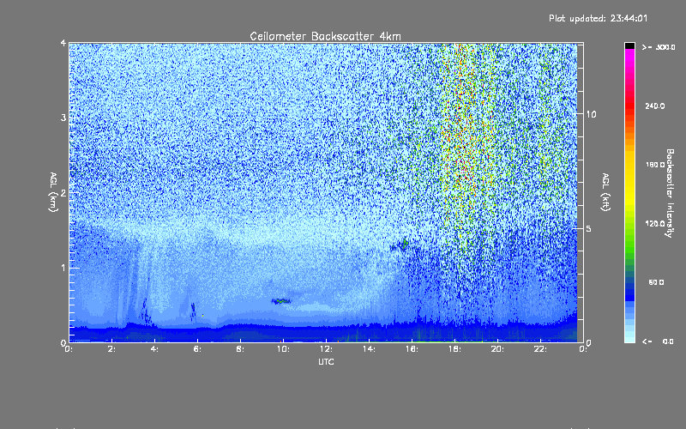Viewport: 686px width, 429px height.
Task: Click the 6: tick label on UTC axis
Action: (198, 349)
